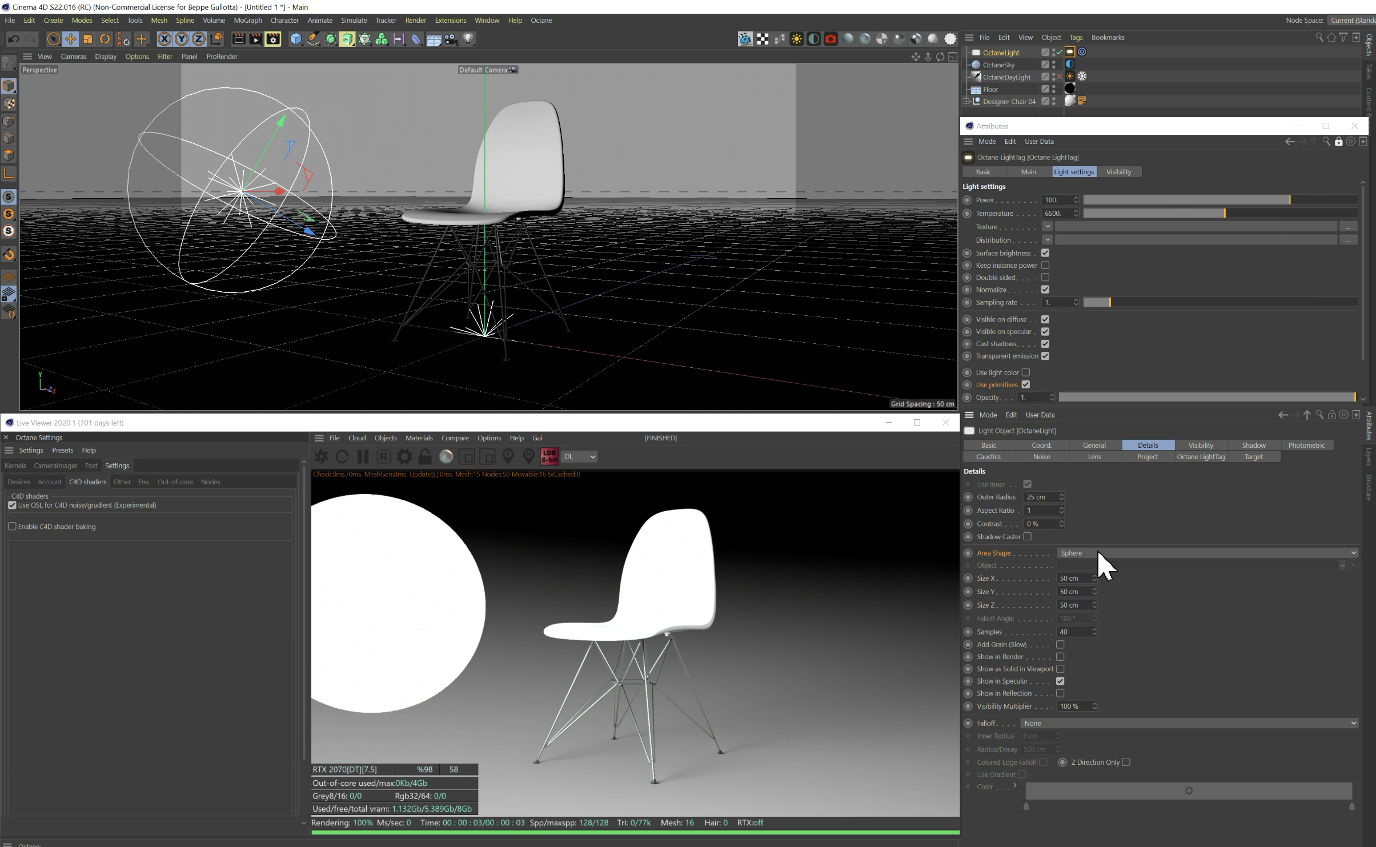The height and width of the screenshot is (847, 1376).
Task: Enable the Double sided checkbox
Action: 1045,278
